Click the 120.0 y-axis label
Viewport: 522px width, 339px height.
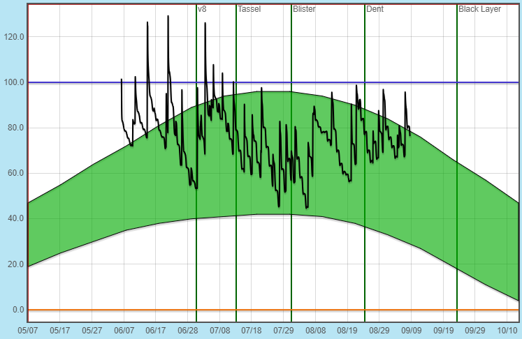coord(14,37)
